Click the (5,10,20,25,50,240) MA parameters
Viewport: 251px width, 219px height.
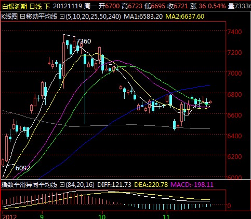point(93,17)
